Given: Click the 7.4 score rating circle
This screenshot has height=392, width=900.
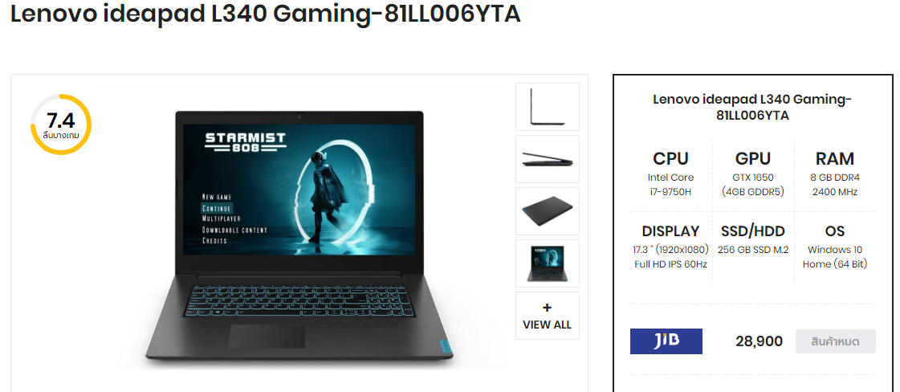Looking at the screenshot, I should [60, 125].
